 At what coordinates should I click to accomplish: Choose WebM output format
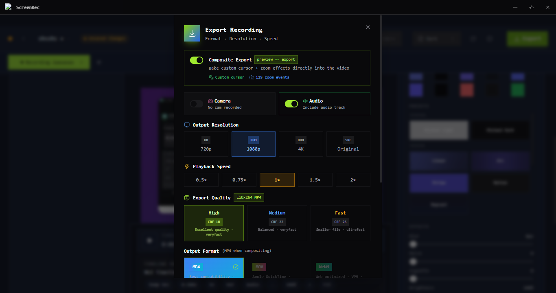coord(340,268)
